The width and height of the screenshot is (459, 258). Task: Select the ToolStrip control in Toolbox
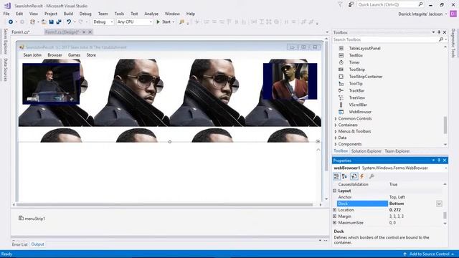pyautogui.click(x=357, y=70)
